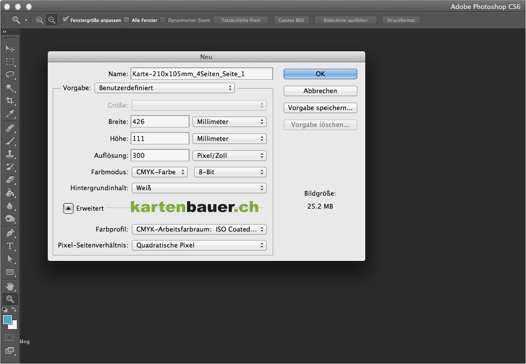This screenshot has height=364, width=526.
Task: Select the Eyedropper tool
Action: click(x=10, y=114)
